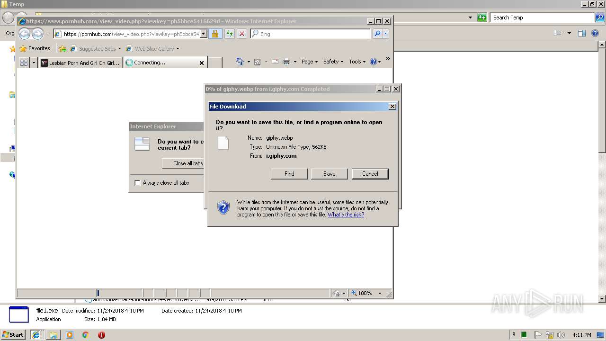Open the tab list dropdown arrow
Image resolution: width=606 pixels, height=341 pixels.
(34, 63)
